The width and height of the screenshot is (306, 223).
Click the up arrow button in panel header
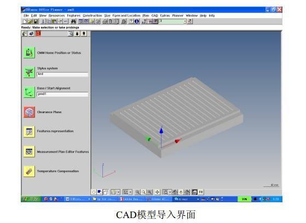pos(84,34)
